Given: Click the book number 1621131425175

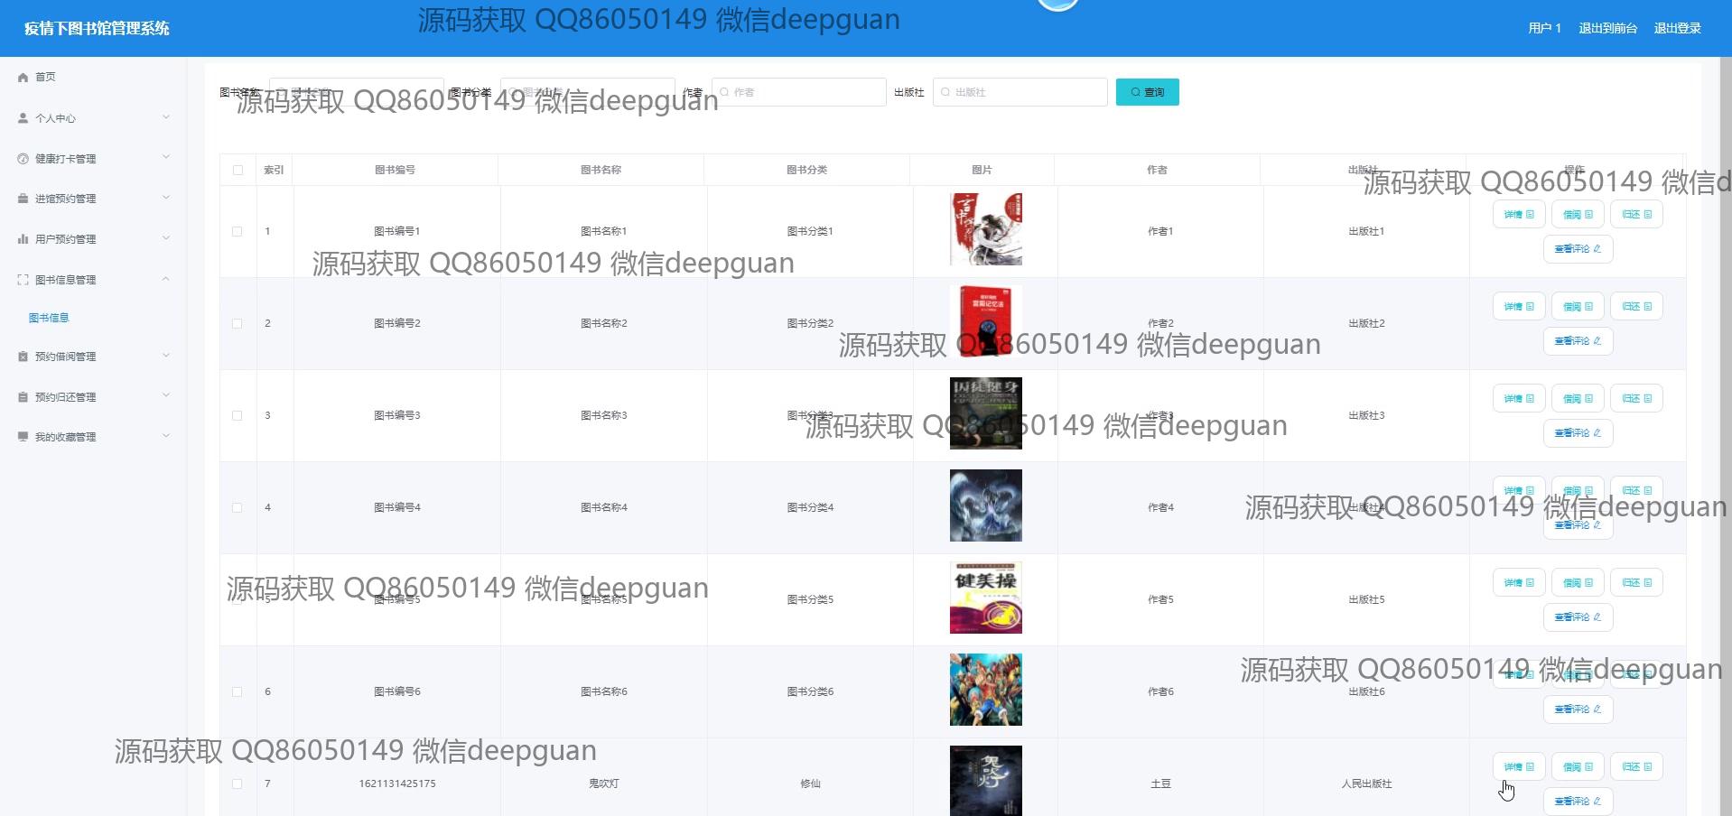Looking at the screenshot, I should coord(397,784).
